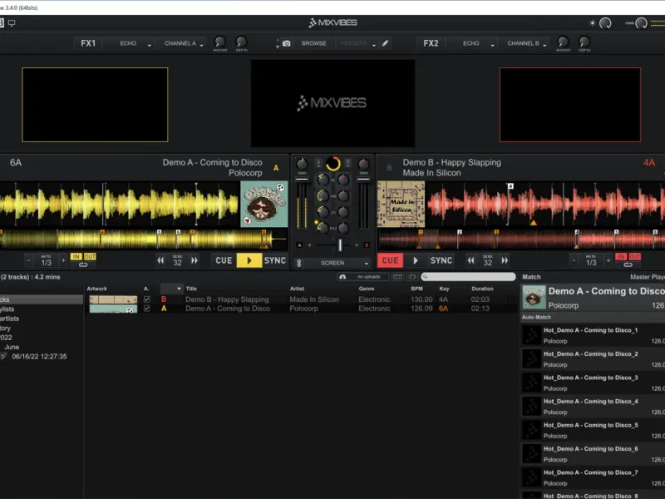Sort tracks by Key column

coord(444,289)
